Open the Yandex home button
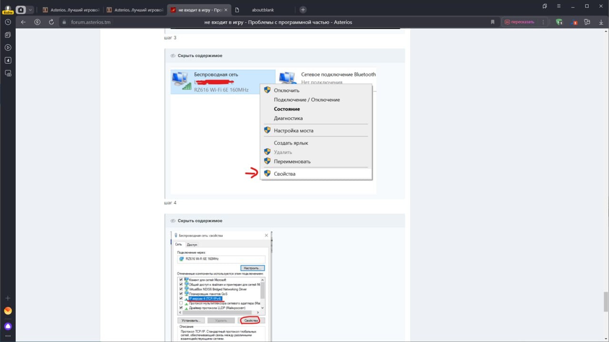 point(38,22)
